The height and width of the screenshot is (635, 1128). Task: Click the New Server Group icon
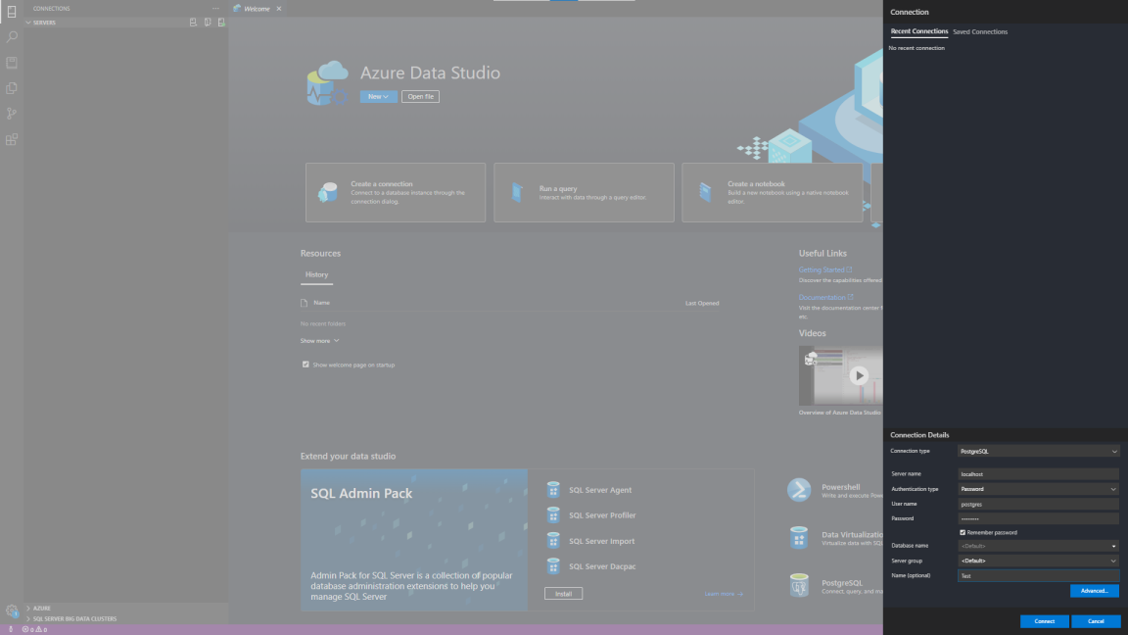click(x=208, y=23)
